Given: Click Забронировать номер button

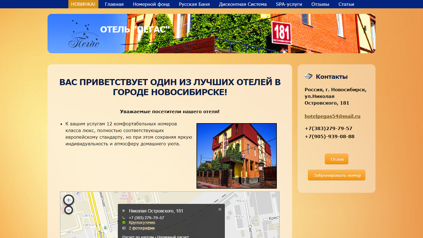Looking at the screenshot, I should (336, 175).
